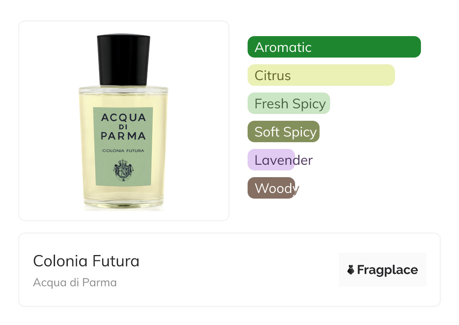459x325 pixels.
Task: Select the Aromatic accord bar
Action: 334,47
